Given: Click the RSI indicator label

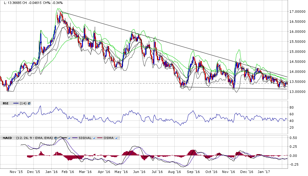Looking at the screenshot, I should pos(5,103).
